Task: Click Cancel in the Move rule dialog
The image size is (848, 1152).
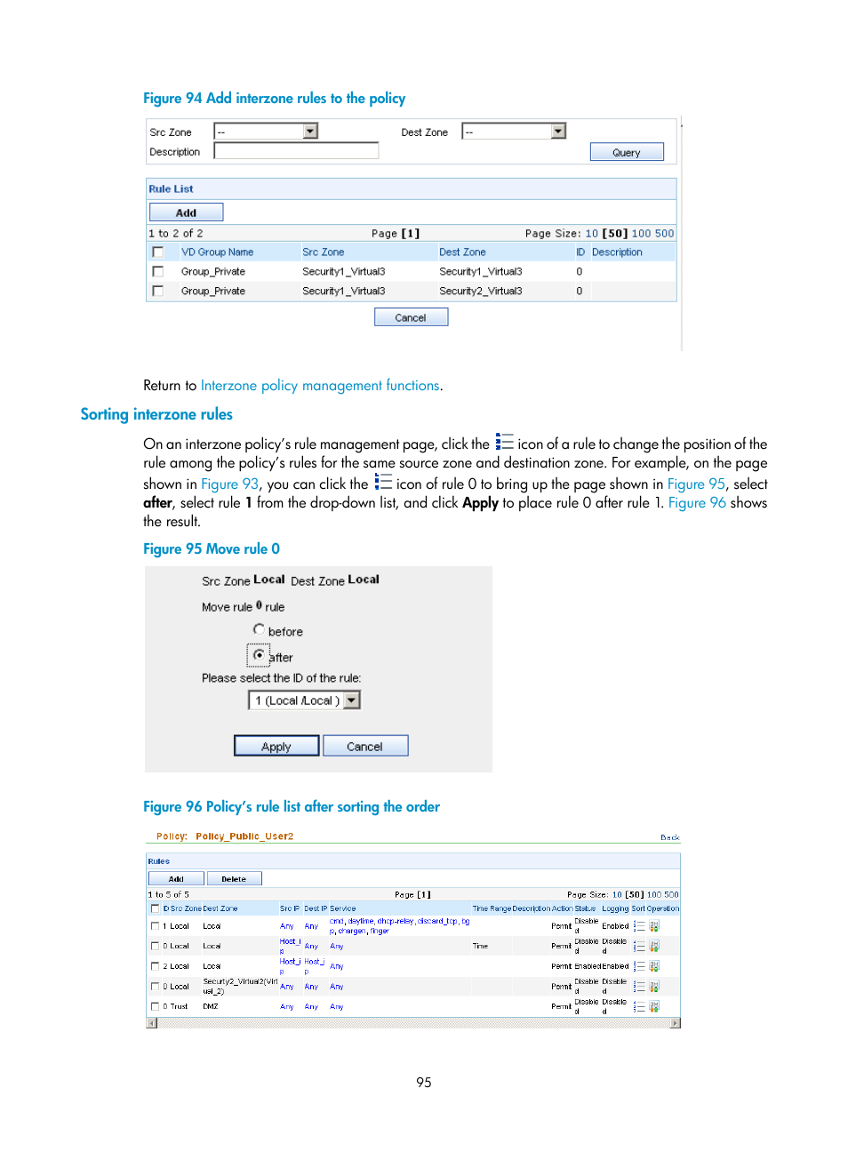Action: [x=365, y=746]
